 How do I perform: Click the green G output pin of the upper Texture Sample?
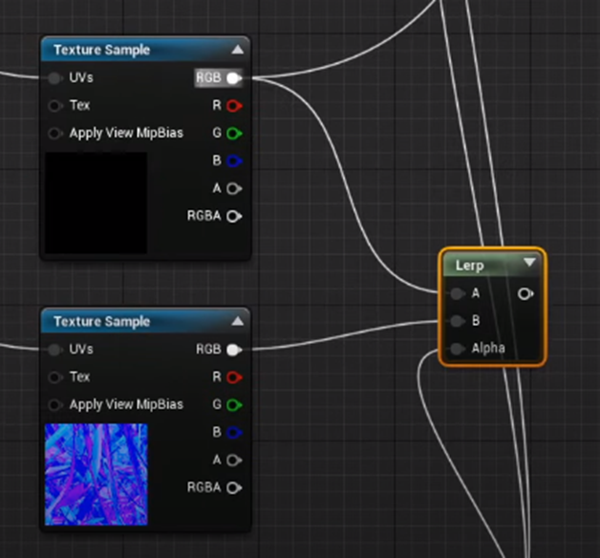click(x=234, y=133)
